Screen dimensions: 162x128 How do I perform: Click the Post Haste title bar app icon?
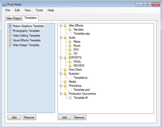[4, 4]
